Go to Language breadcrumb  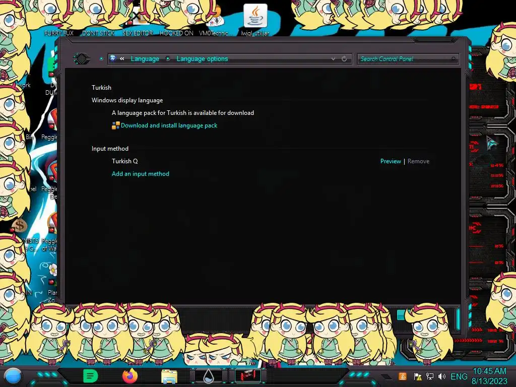(145, 58)
